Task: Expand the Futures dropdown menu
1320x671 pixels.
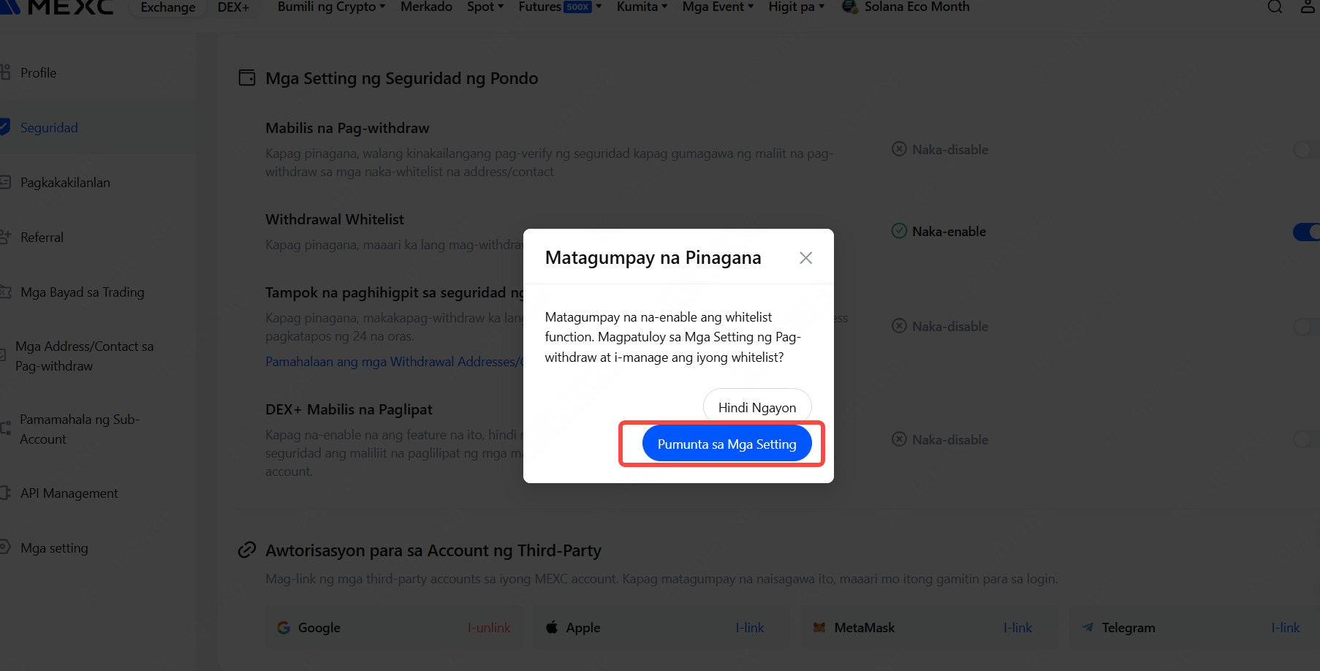Action: point(560,7)
